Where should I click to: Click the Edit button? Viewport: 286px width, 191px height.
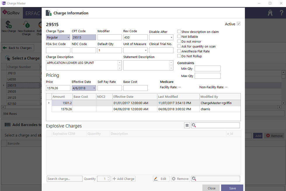click(x=161, y=179)
